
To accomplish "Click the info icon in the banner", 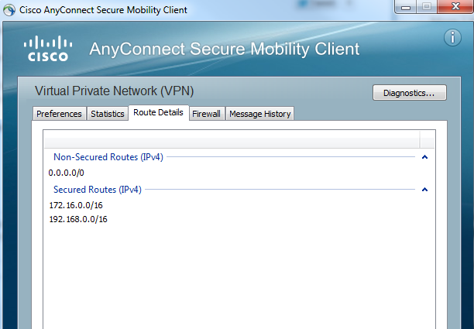I will (x=452, y=38).
